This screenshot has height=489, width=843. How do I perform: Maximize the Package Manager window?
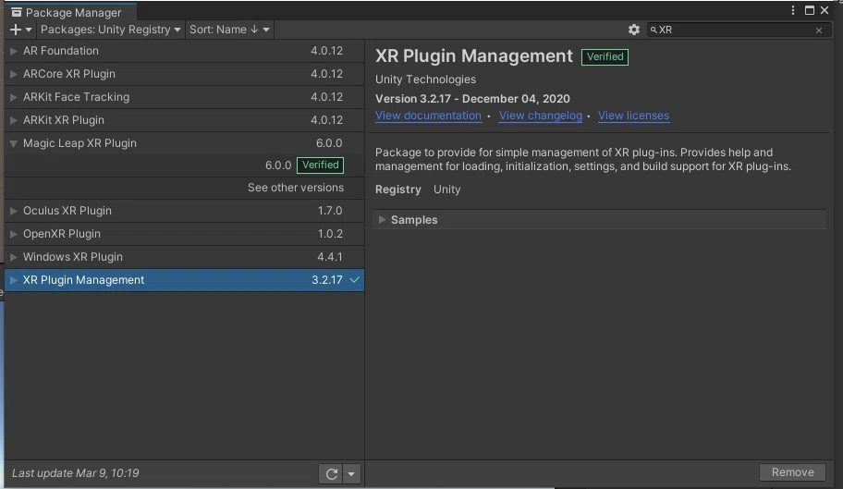[809, 10]
